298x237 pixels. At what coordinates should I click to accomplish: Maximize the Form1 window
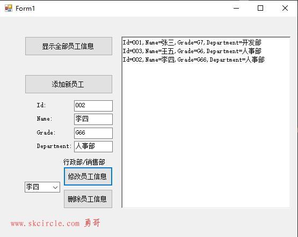click(260, 8)
